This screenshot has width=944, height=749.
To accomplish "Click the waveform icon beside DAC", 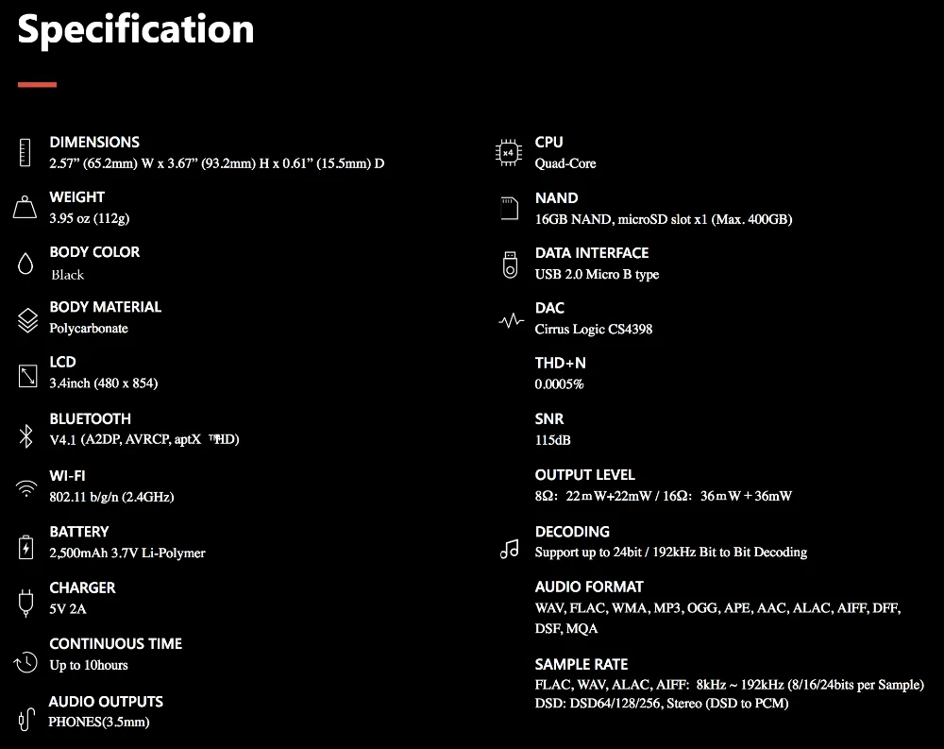I will pyautogui.click(x=511, y=320).
